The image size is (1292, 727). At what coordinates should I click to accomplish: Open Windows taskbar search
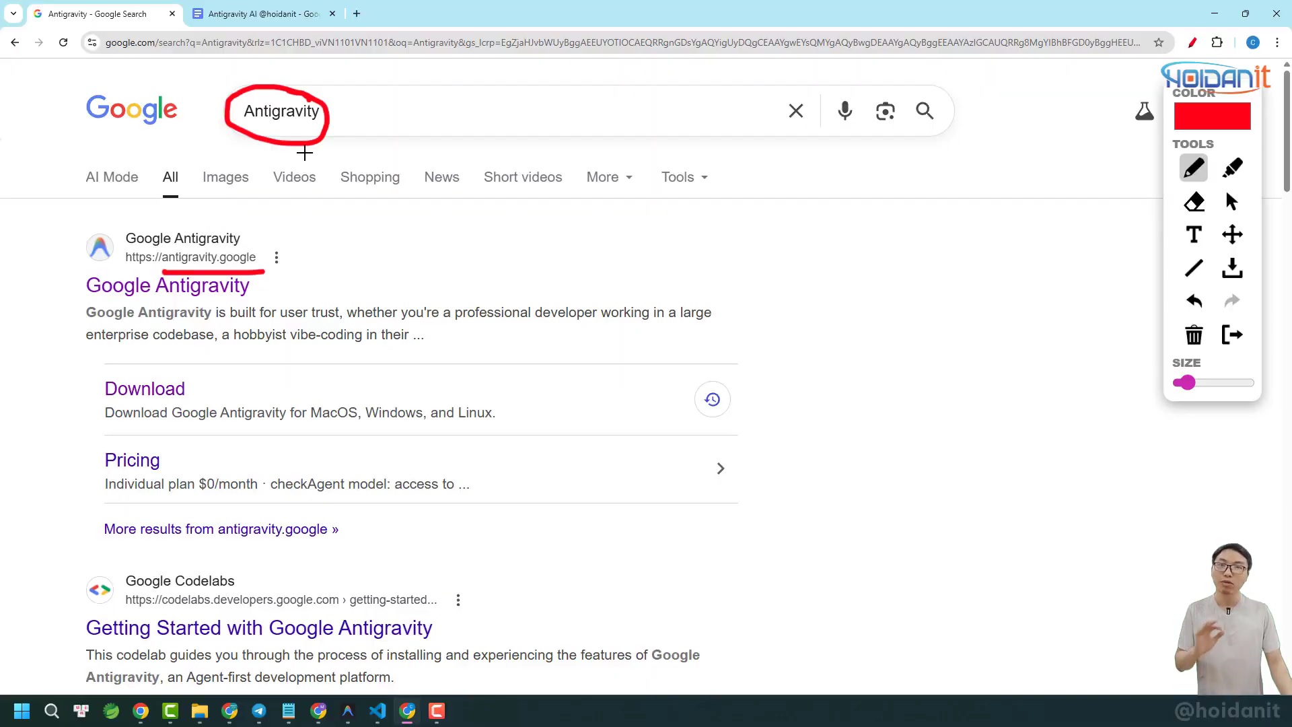[x=51, y=711]
